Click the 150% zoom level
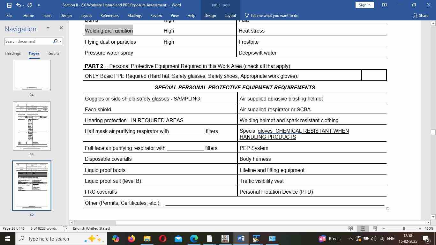436x245 pixels. [429, 228]
